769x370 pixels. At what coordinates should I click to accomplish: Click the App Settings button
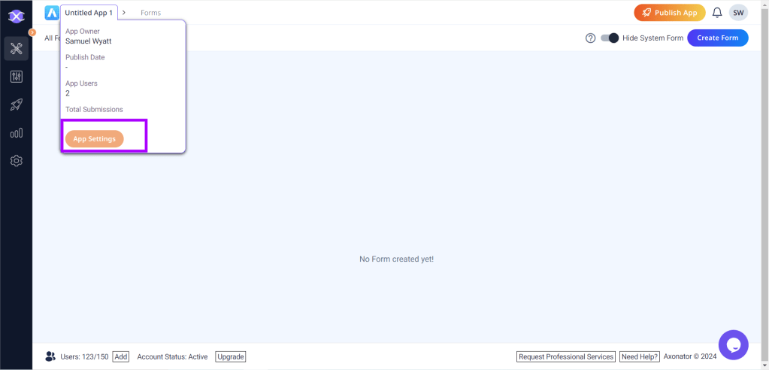[x=94, y=139]
